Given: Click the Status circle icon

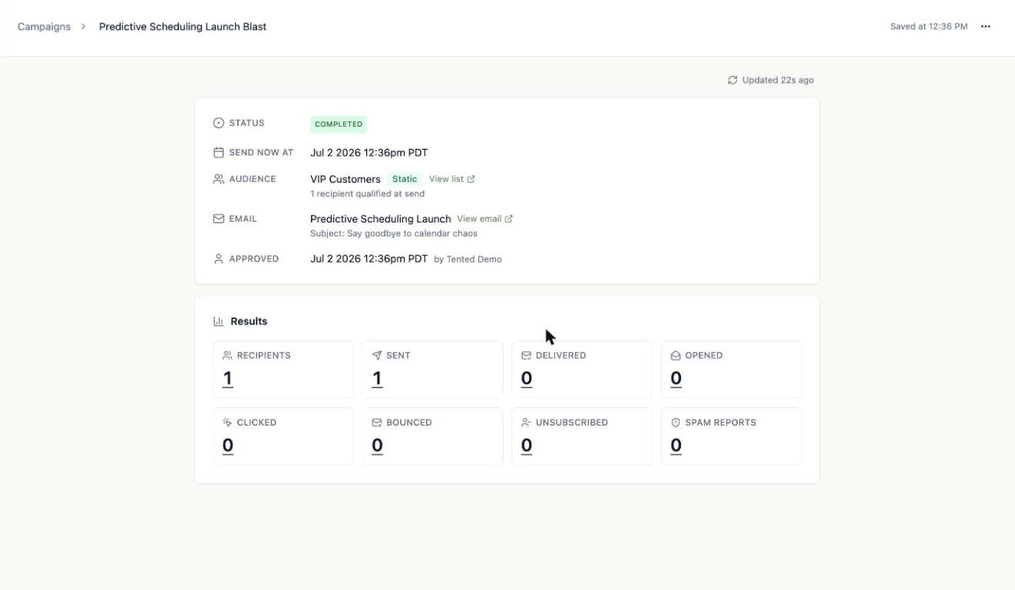Looking at the screenshot, I should click(219, 123).
